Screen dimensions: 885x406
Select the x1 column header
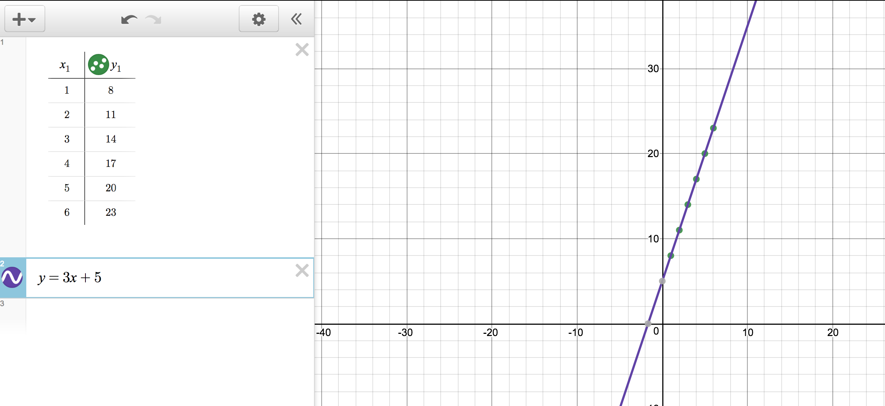pyautogui.click(x=65, y=66)
